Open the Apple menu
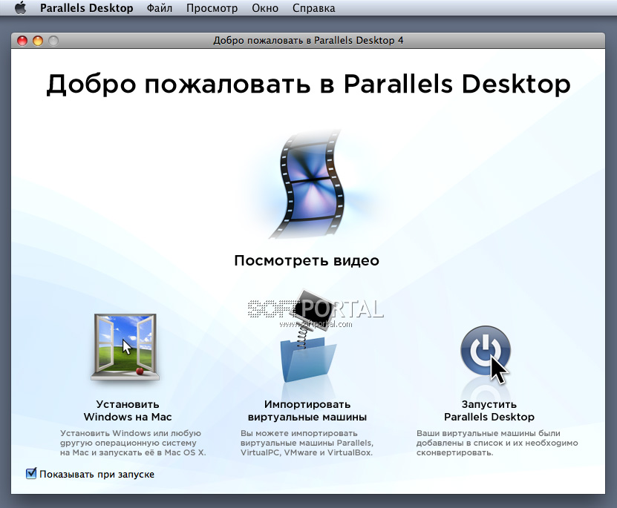This screenshot has height=508, width=617. tap(21, 8)
